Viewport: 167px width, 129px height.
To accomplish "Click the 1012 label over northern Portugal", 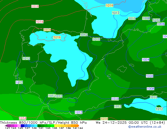I will pos(26,58).
